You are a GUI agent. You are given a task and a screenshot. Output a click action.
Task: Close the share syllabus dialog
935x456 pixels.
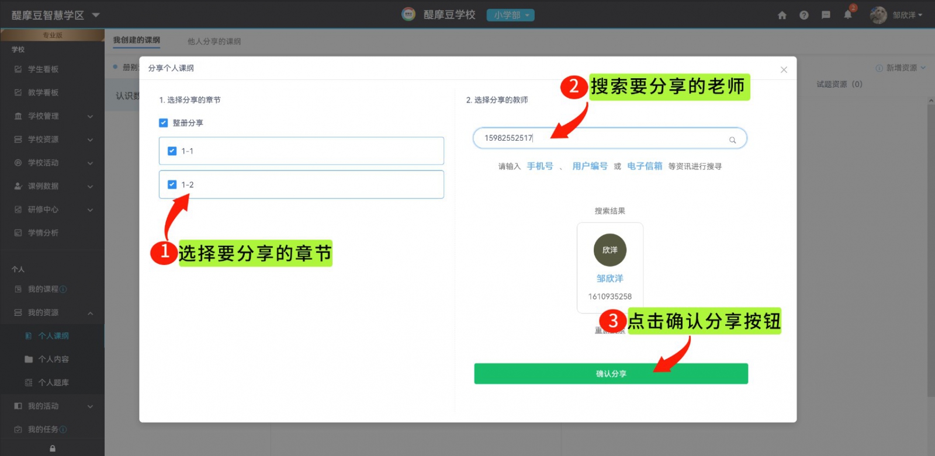pyautogui.click(x=784, y=69)
